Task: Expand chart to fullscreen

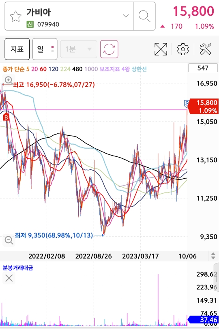Action: click(x=161, y=49)
